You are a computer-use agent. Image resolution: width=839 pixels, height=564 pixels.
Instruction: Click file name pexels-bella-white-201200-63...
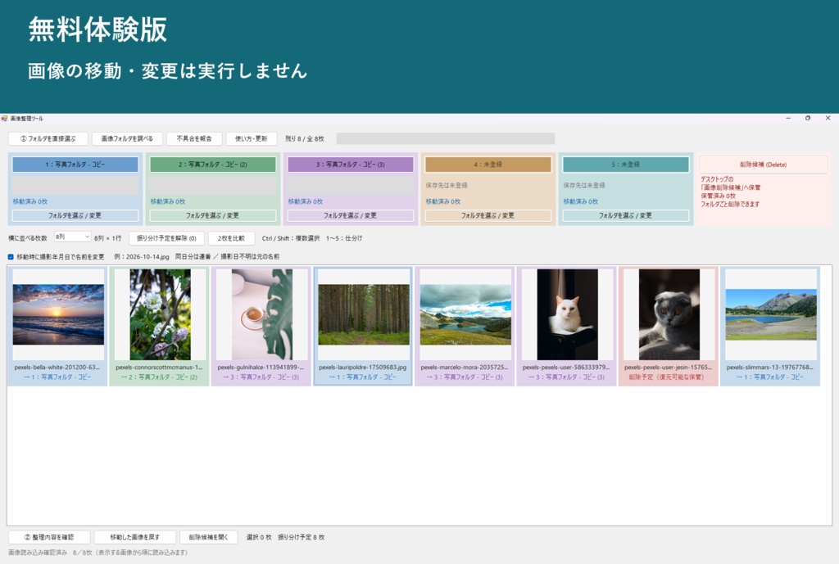pyautogui.click(x=57, y=368)
